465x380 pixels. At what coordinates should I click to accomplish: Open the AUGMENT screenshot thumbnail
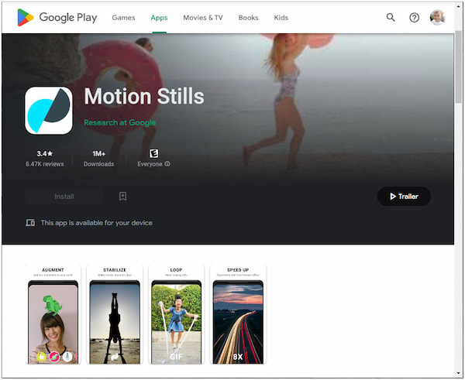pos(53,314)
